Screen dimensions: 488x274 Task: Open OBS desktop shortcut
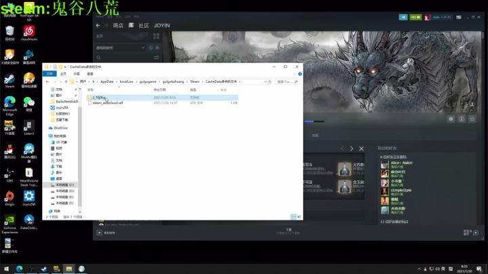[x=9, y=175]
